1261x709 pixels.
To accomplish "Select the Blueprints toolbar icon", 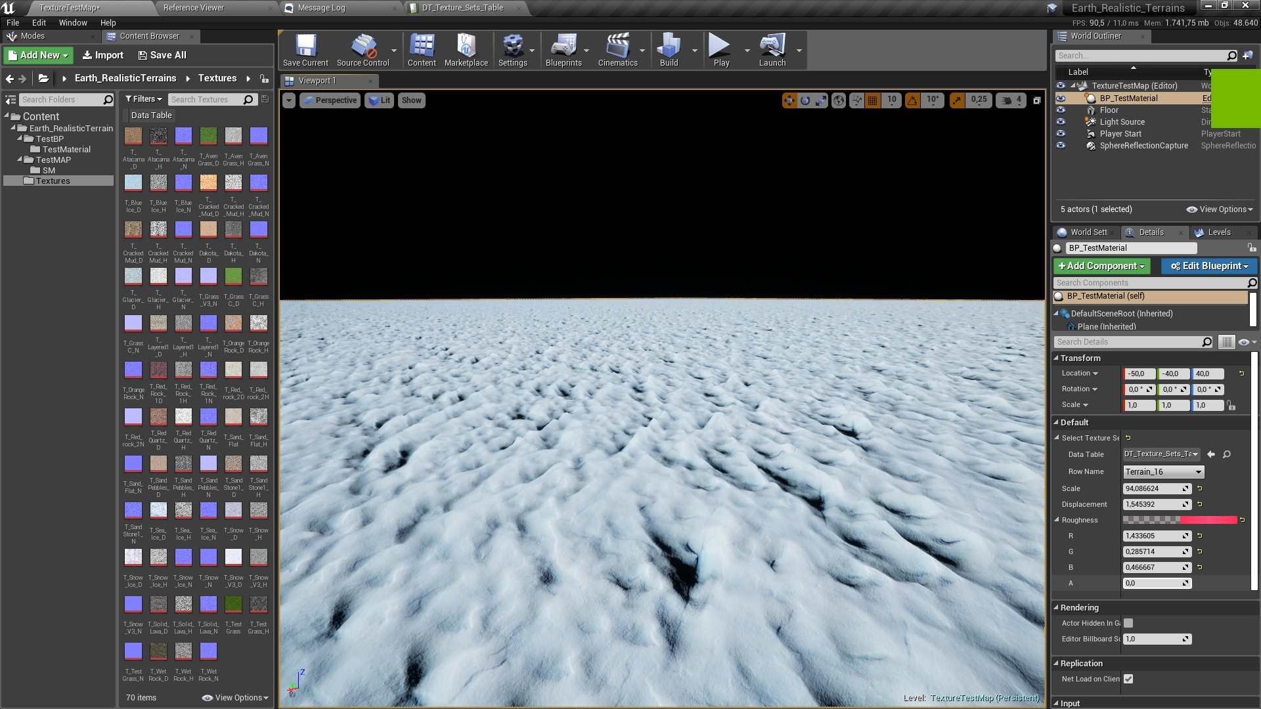I will coord(565,49).
